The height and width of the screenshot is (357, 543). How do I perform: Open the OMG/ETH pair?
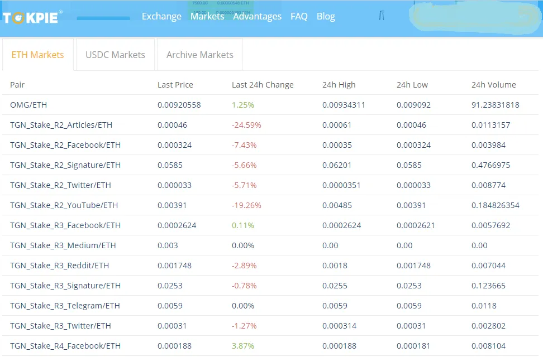click(28, 105)
